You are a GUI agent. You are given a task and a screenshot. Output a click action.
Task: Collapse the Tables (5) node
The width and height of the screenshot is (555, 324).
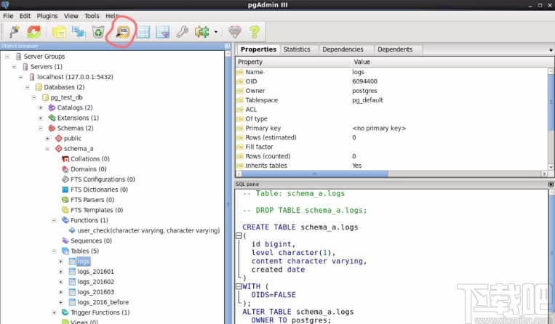pyautogui.click(x=55, y=251)
